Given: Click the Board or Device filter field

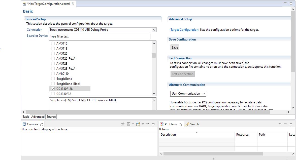Looking at the screenshot, I should [100, 36].
